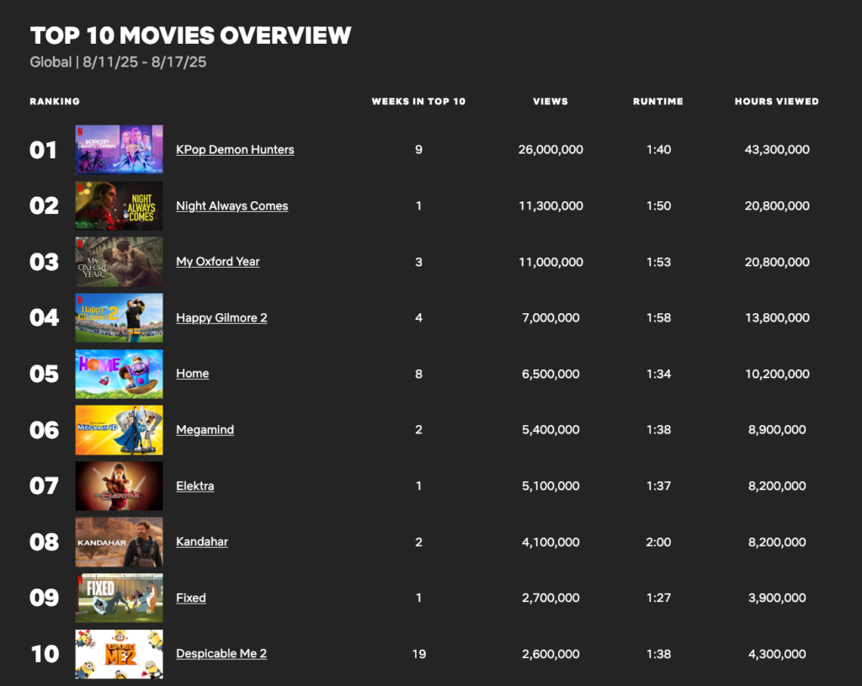Select the Happy Gilmore 2 title link
The image size is (862, 686).
click(x=221, y=318)
